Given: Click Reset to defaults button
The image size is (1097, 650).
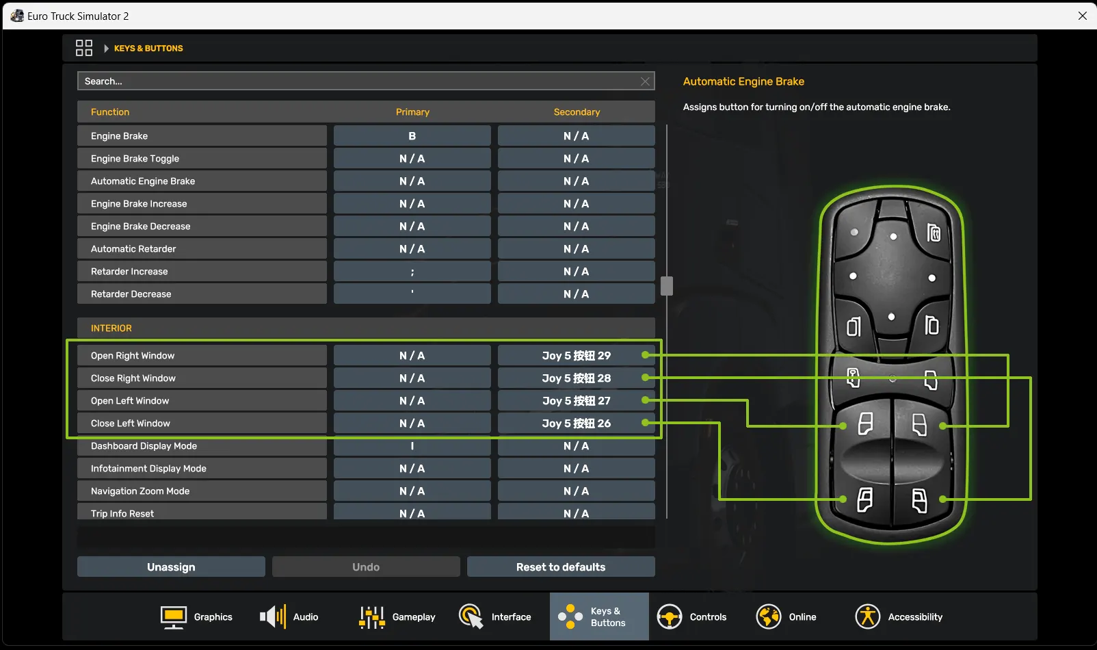Looking at the screenshot, I should [561, 567].
